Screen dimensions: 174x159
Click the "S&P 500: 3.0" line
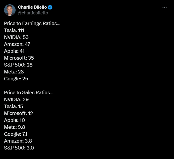(x=19, y=148)
